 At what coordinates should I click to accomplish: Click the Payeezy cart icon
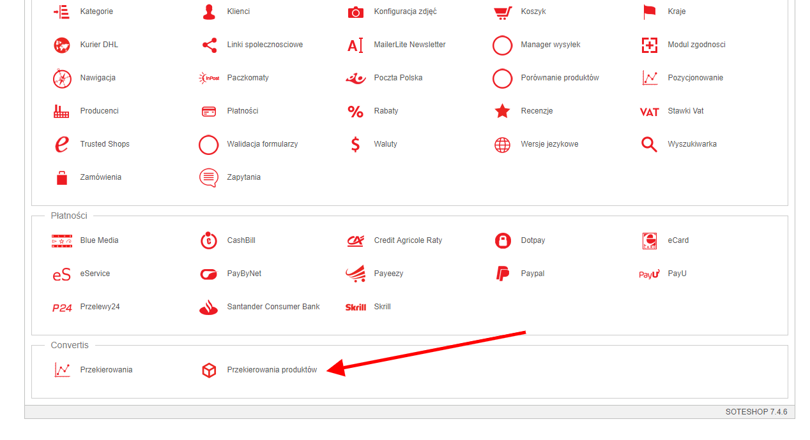click(x=356, y=274)
